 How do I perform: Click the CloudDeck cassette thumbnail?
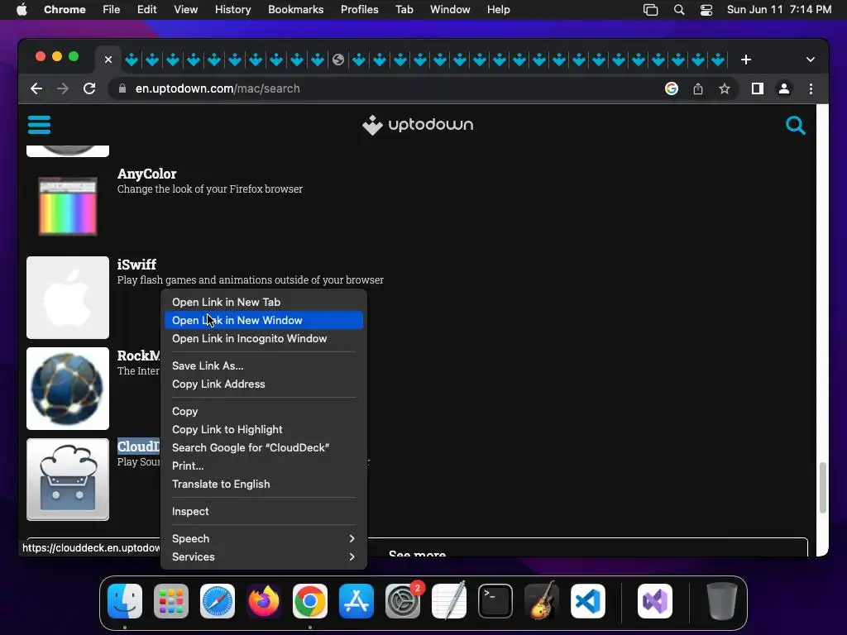pyautogui.click(x=68, y=480)
